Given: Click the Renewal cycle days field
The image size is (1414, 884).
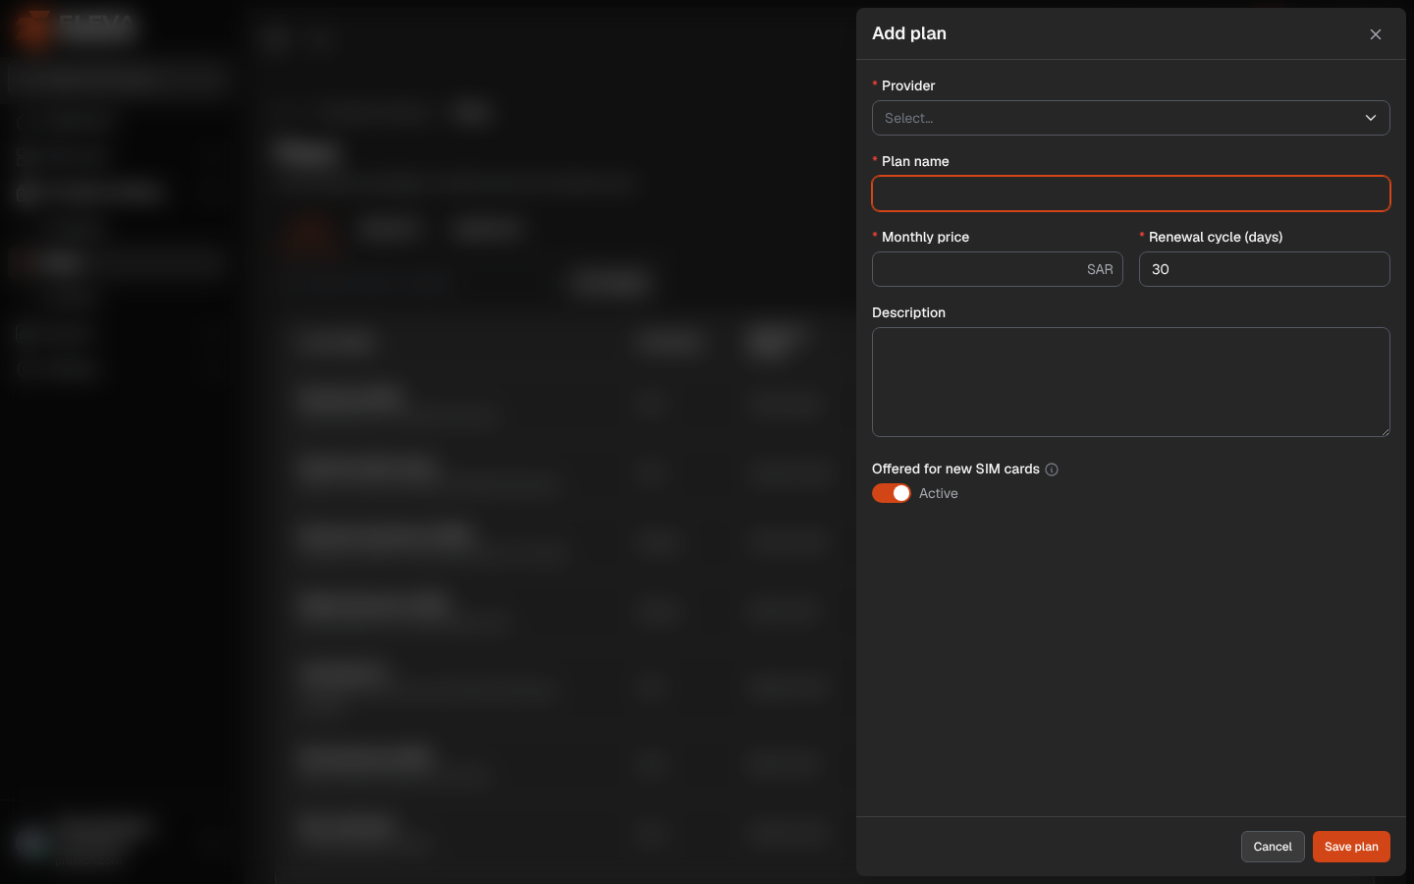Looking at the screenshot, I should point(1264,269).
